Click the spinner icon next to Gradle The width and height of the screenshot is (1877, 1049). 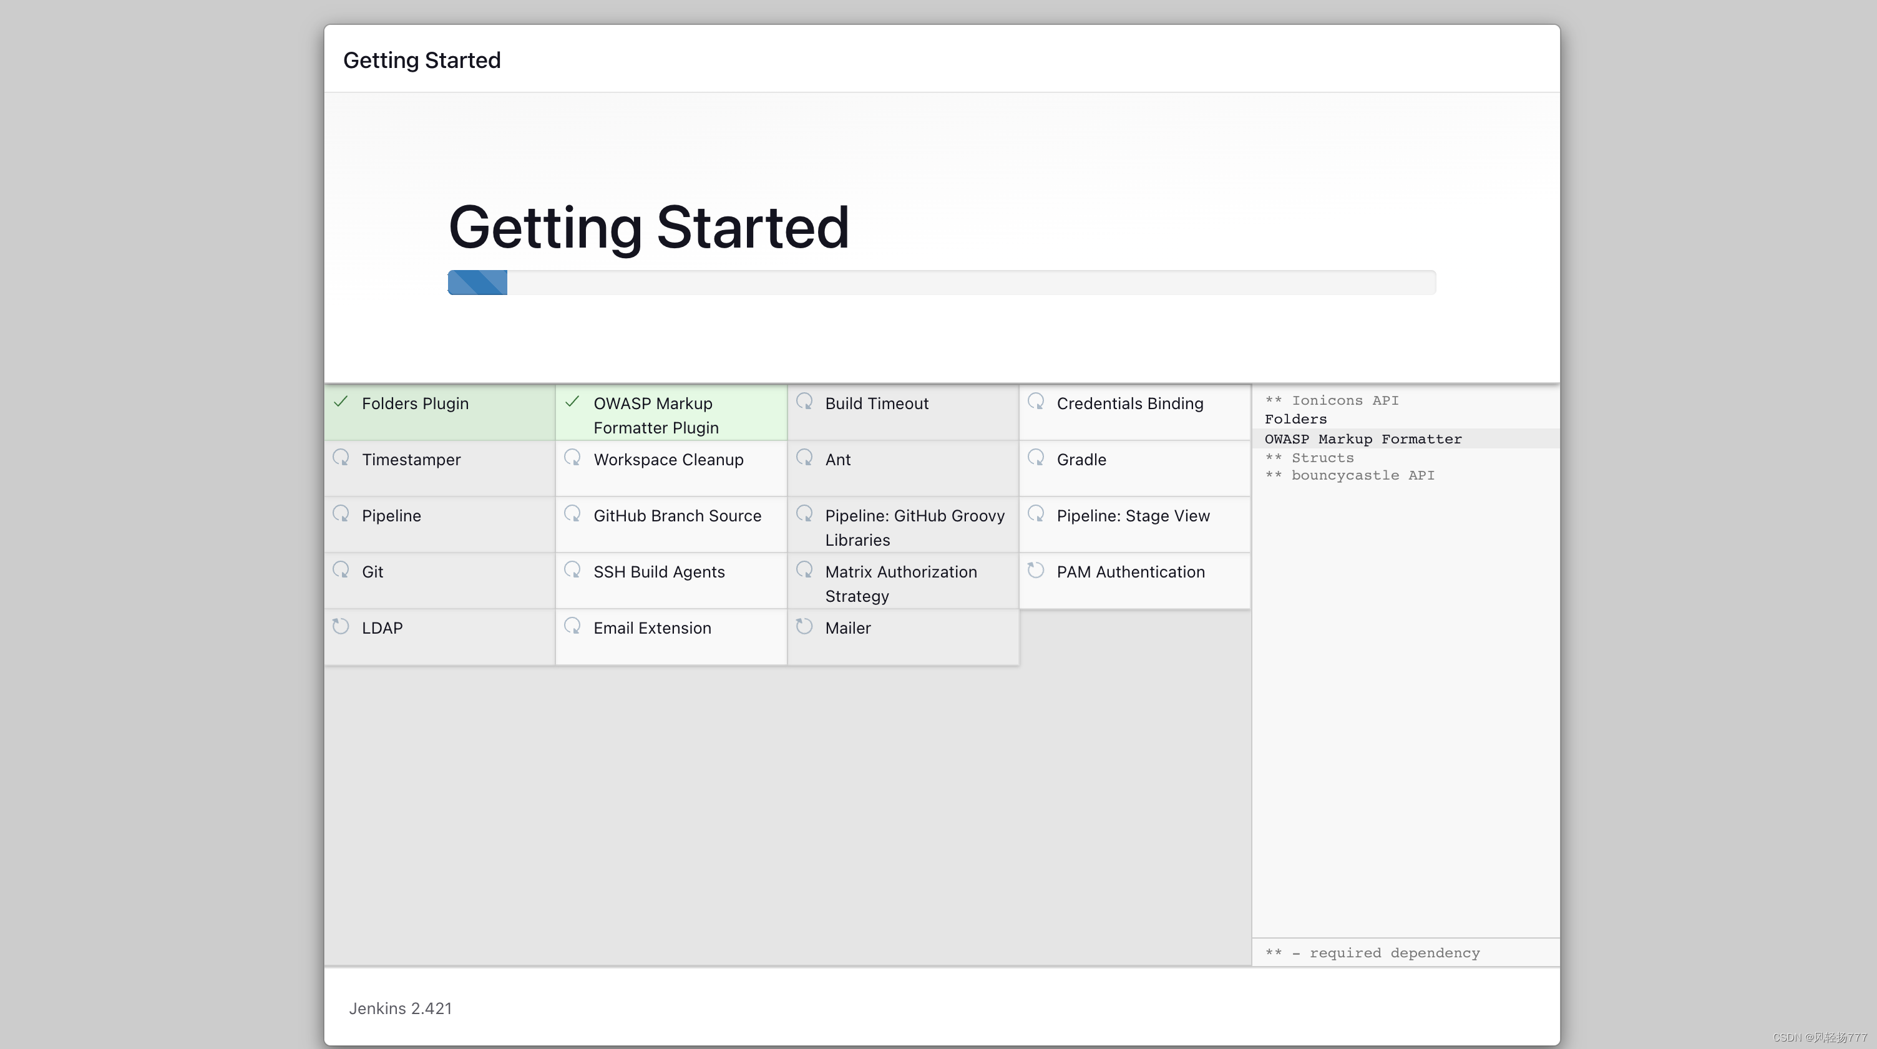point(1036,458)
